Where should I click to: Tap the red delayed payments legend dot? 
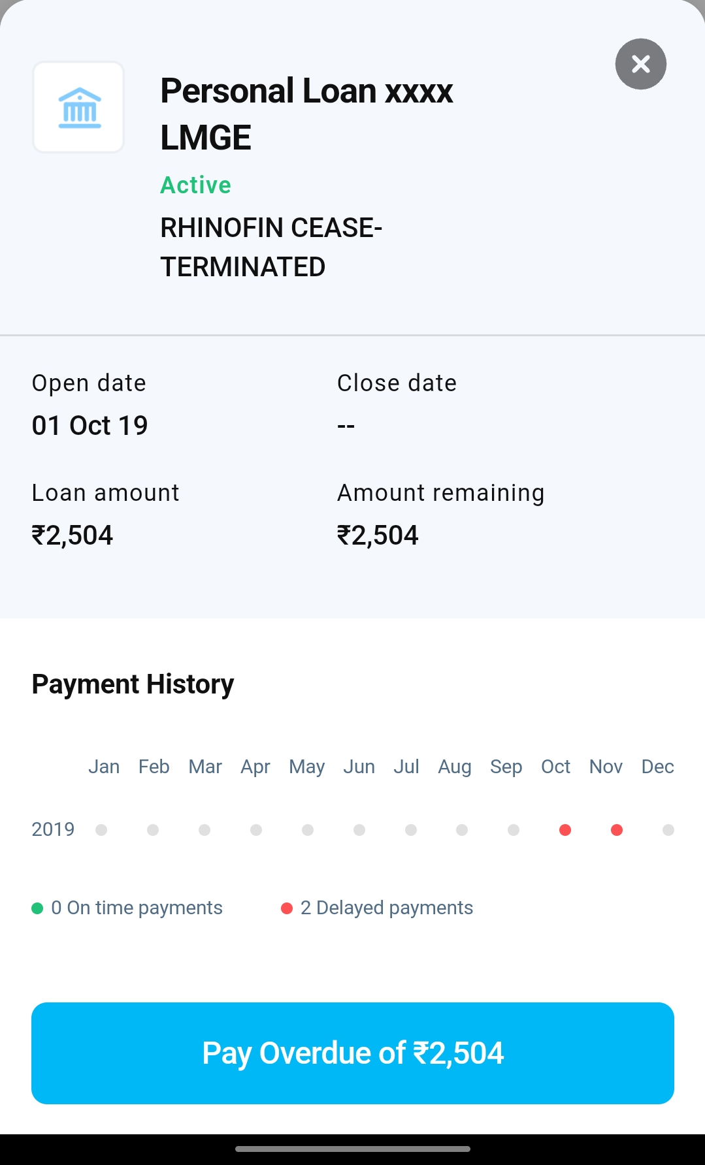[x=286, y=908]
